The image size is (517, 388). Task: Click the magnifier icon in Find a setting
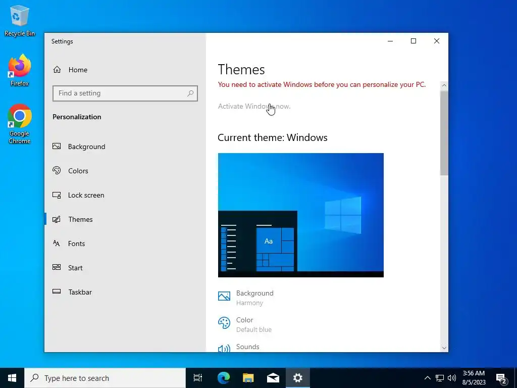(x=190, y=93)
